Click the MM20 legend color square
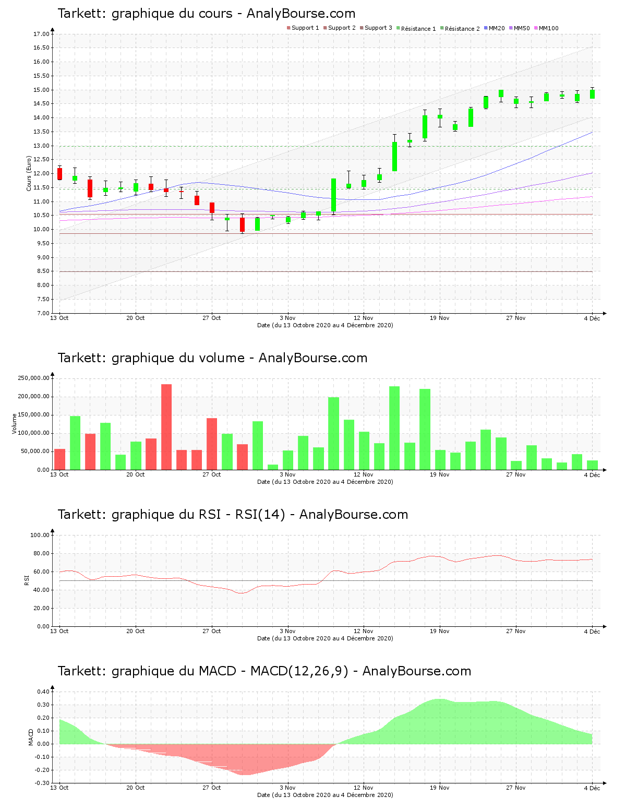The image size is (626, 809). pyautogui.click(x=486, y=28)
